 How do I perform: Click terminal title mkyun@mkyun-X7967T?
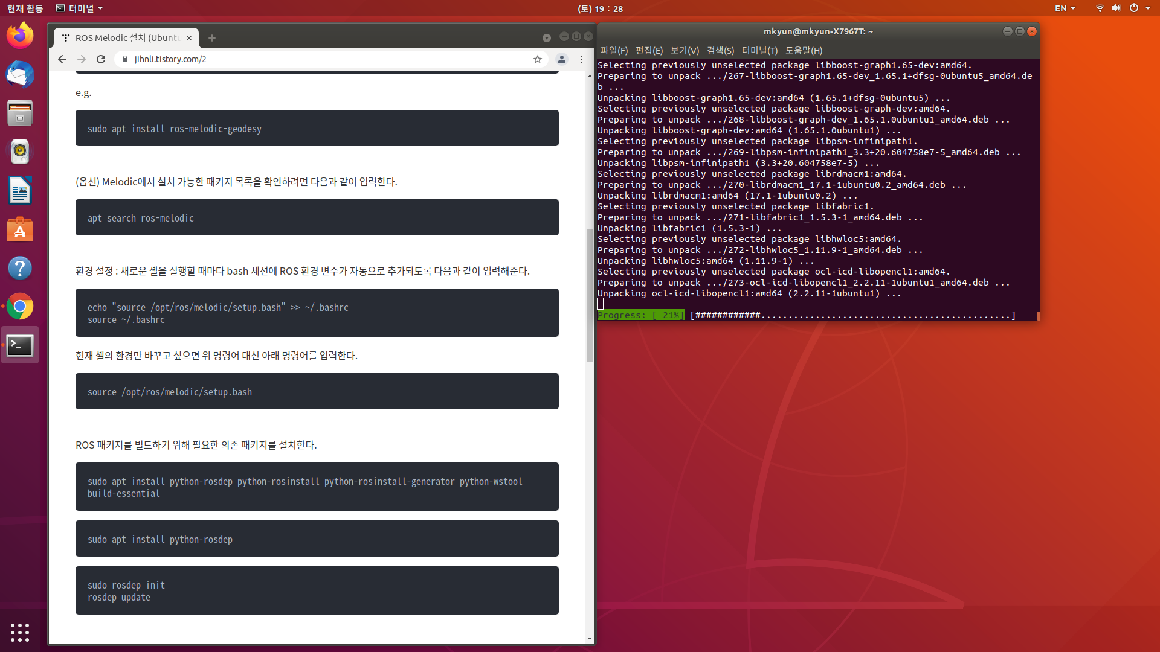click(x=818, y=31)
